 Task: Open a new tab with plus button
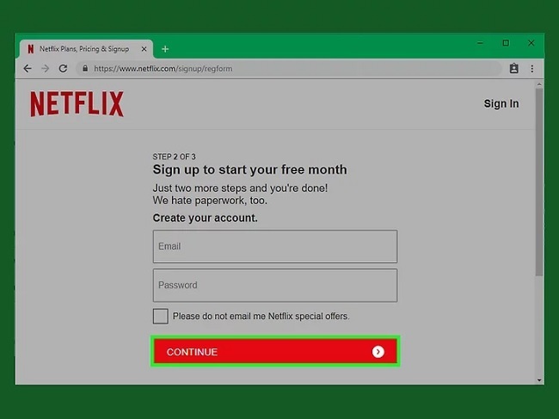165,49
